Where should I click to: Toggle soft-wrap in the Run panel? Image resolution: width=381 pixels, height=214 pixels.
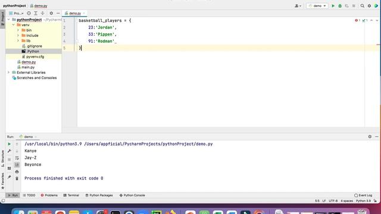[x=17, y=158]
